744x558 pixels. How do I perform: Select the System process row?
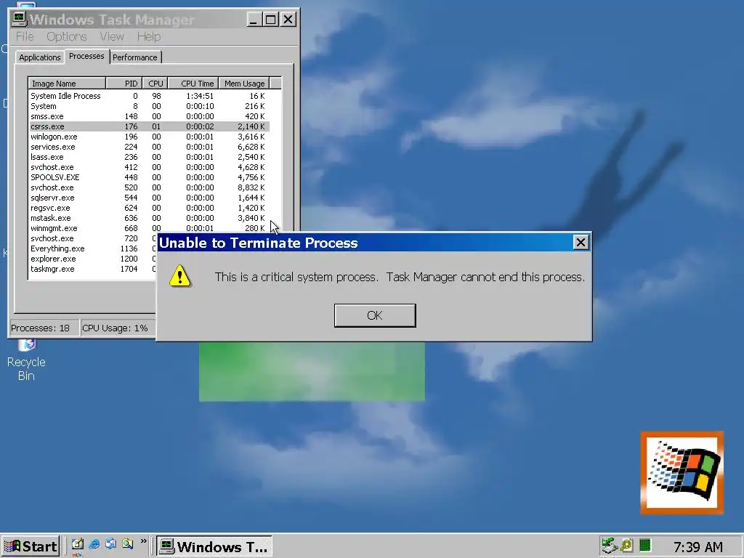coord(149,106)
